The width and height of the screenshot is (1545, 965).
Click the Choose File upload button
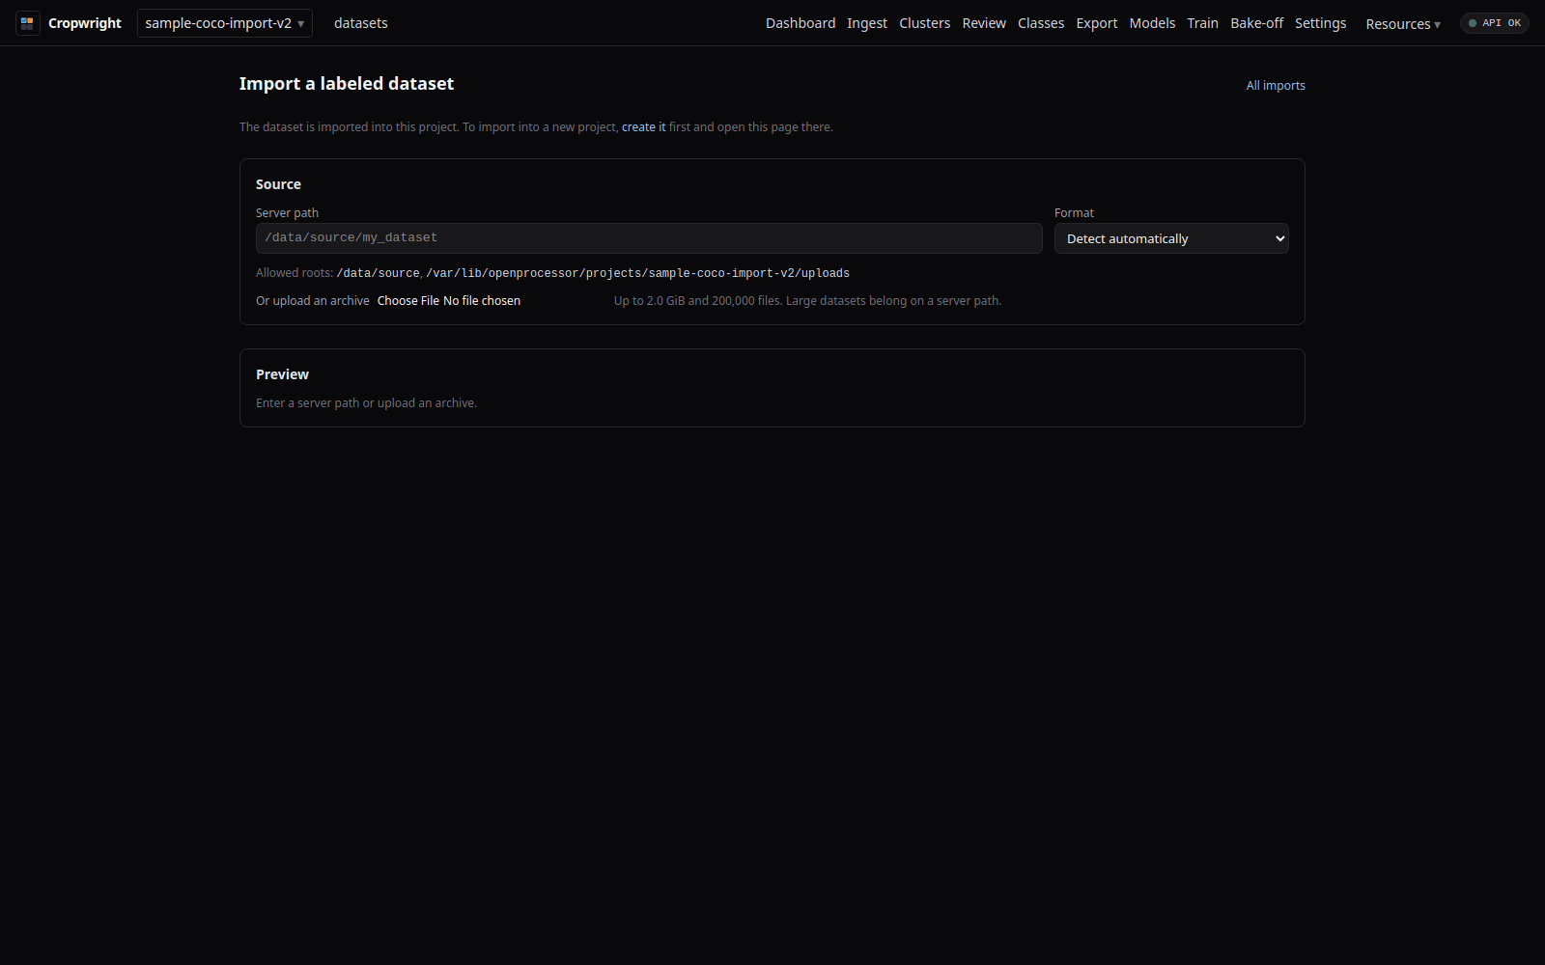(x=407, y=301)
